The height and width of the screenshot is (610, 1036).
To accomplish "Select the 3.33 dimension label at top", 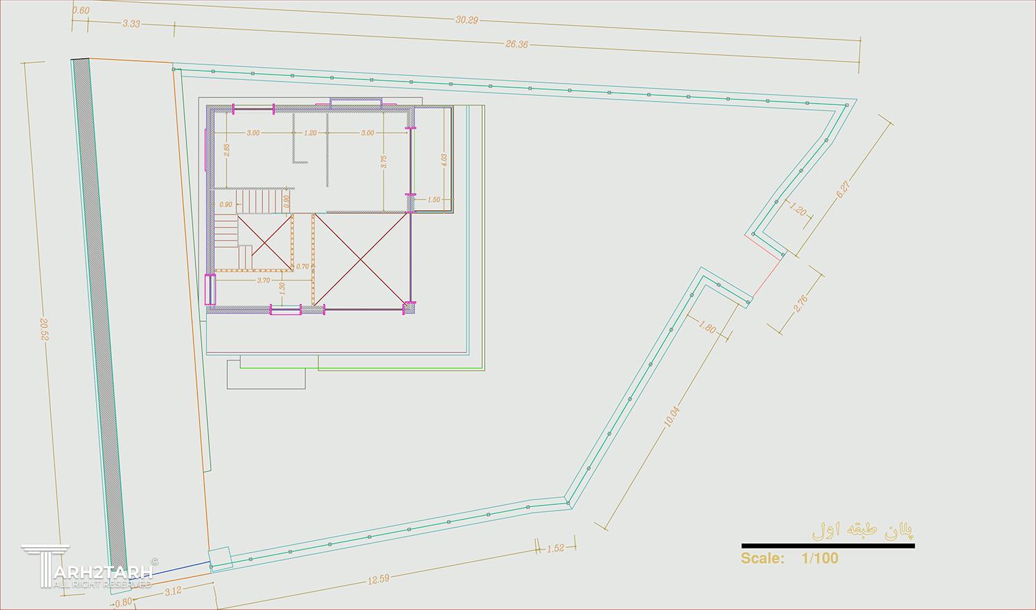I will (131, 23).
